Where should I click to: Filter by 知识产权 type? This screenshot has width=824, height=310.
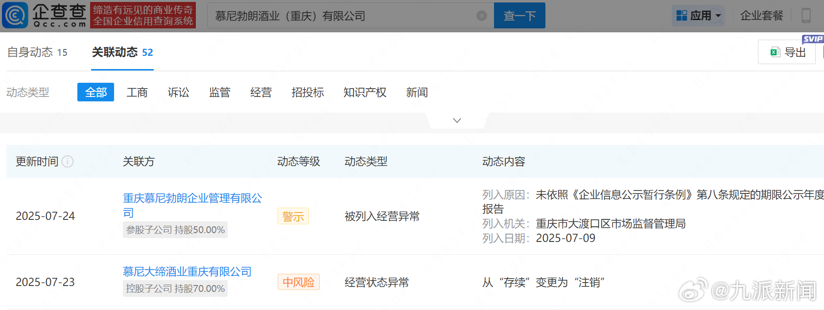pos(365,92)
